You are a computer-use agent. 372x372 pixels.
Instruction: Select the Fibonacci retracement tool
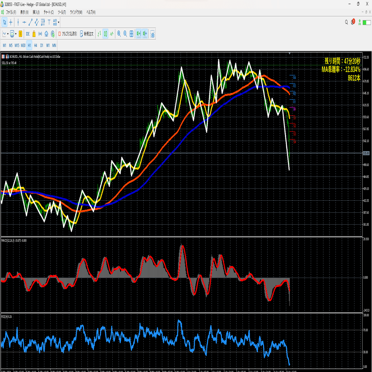tap(43, 22)
